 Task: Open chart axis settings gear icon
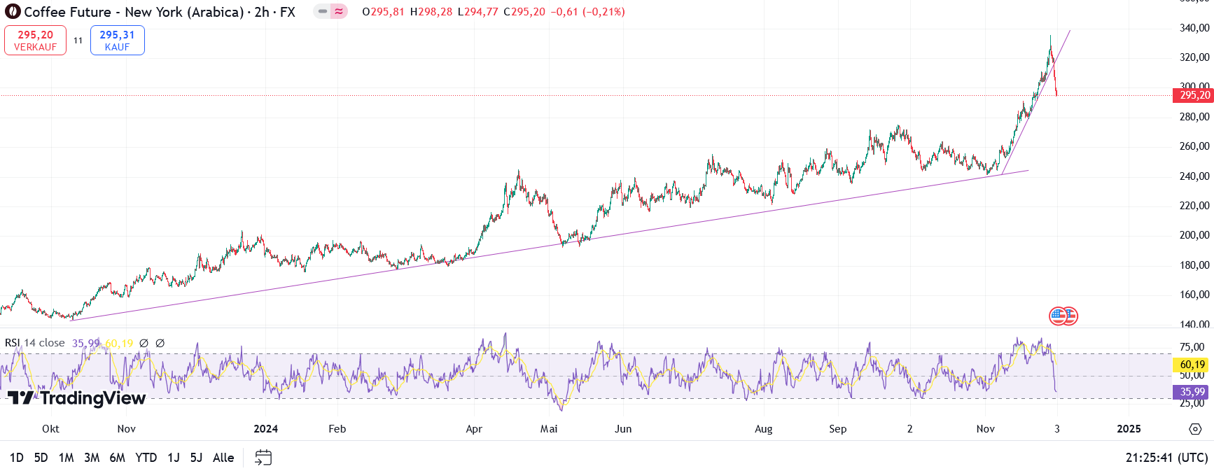click(1195, 429)
